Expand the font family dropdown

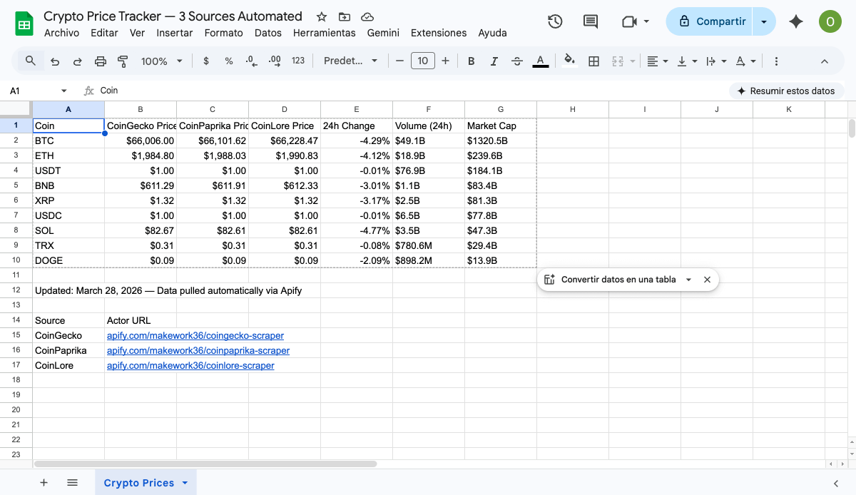click(x=350, y=61)
